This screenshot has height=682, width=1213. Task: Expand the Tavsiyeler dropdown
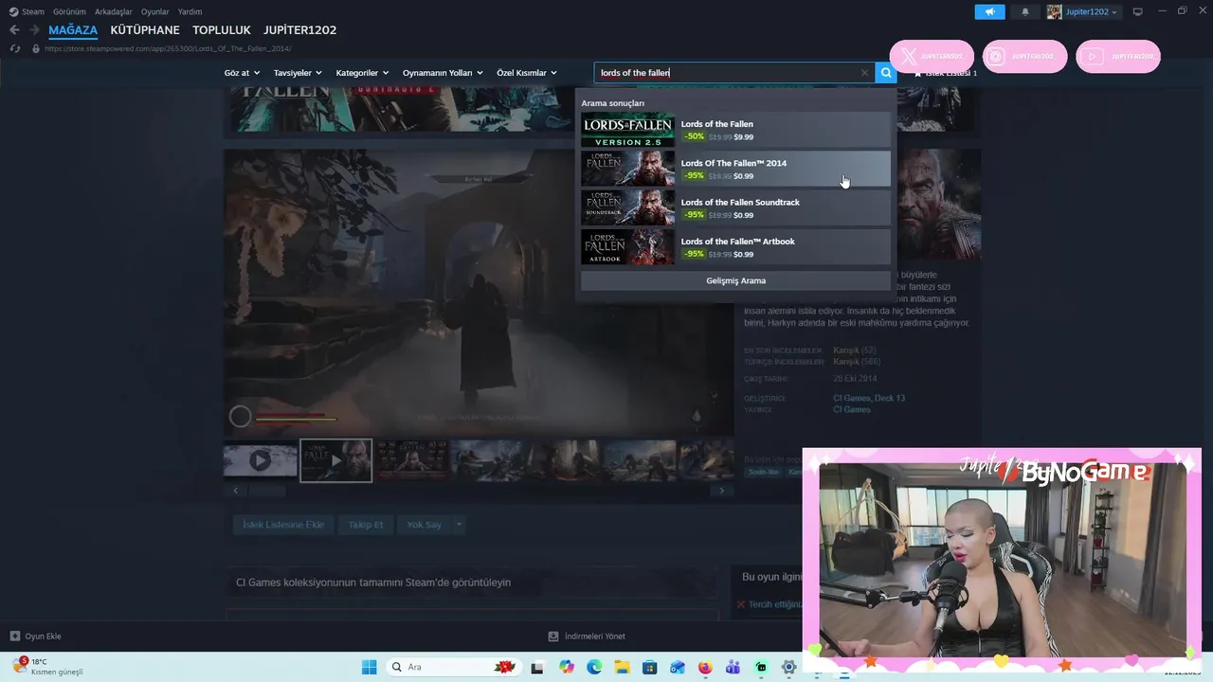[x=298, y=73]
